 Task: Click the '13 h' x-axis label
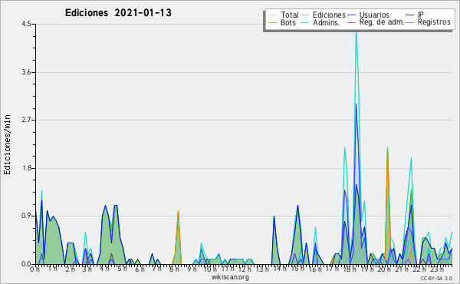(261, 269)
